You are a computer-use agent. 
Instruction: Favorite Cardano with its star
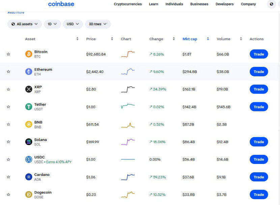[8, 177]
